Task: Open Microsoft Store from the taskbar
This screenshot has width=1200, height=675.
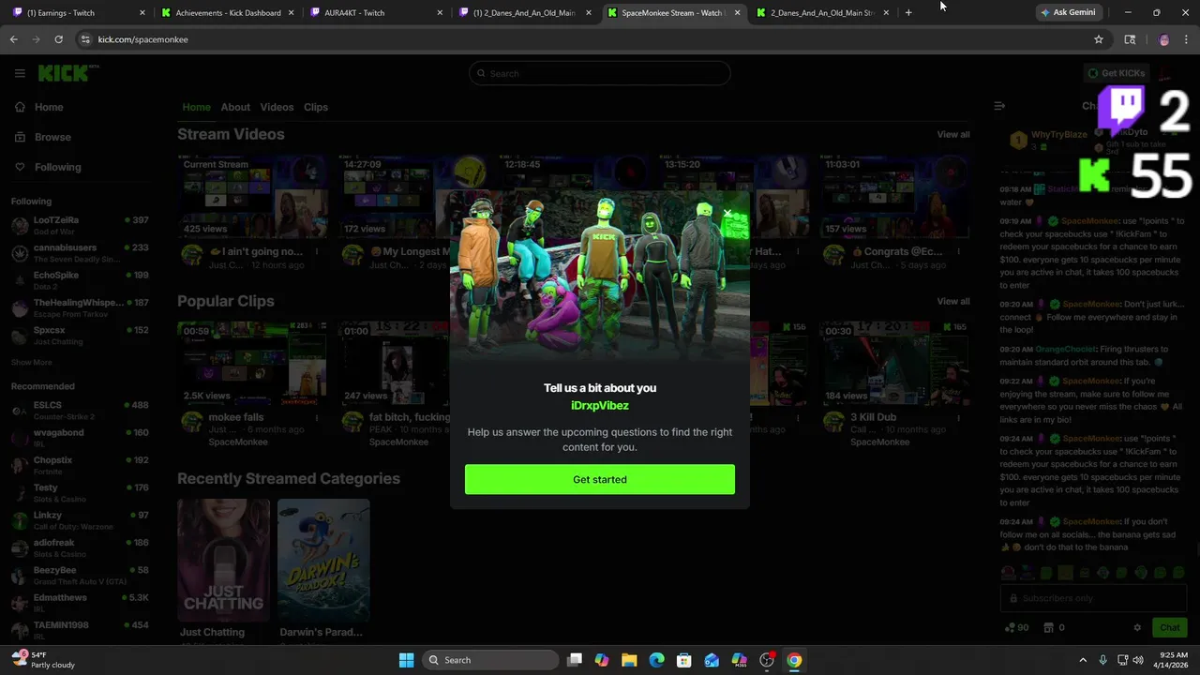Action: pos(684,660)
